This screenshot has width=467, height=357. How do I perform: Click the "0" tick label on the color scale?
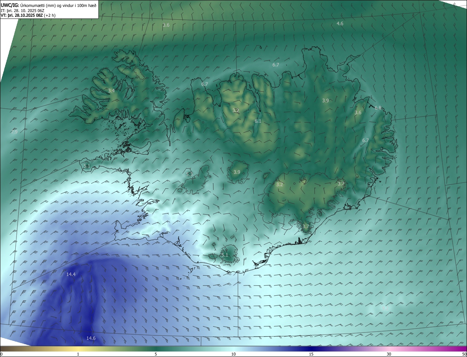1,354
